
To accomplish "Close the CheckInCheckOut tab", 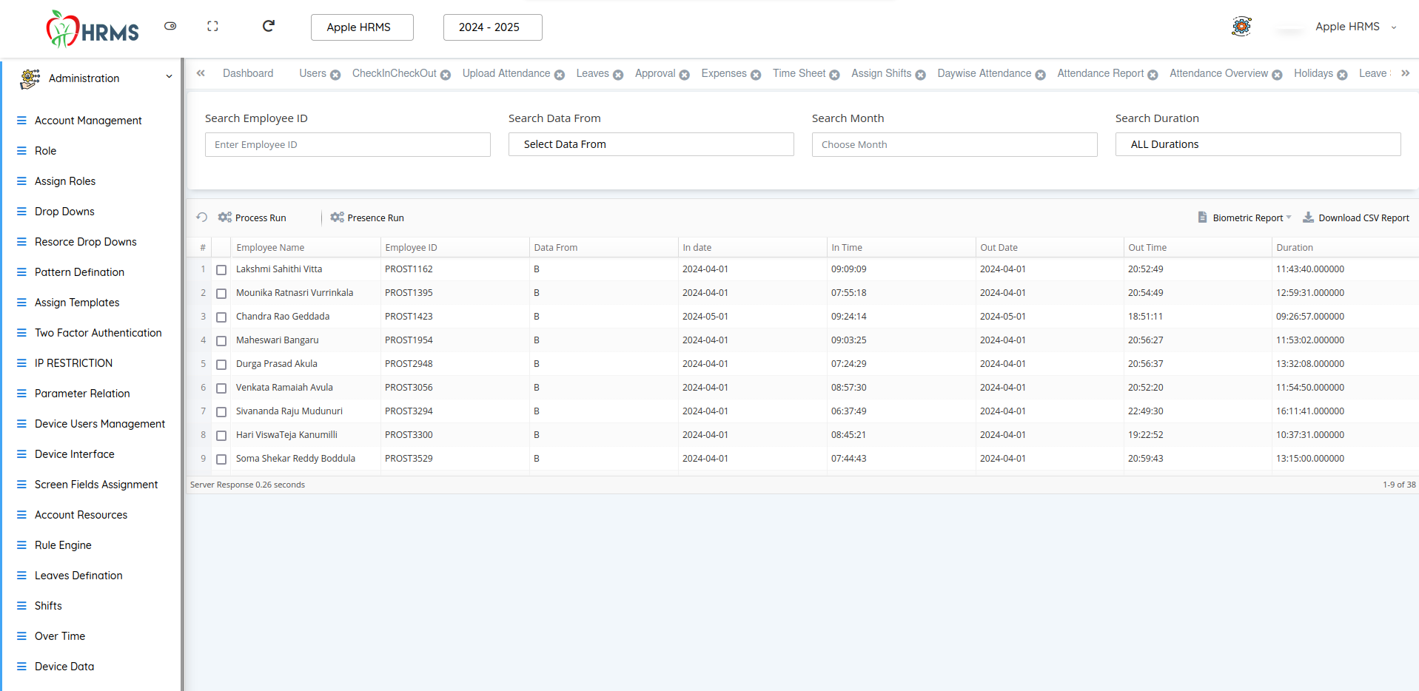I will [x=446, y=75].
